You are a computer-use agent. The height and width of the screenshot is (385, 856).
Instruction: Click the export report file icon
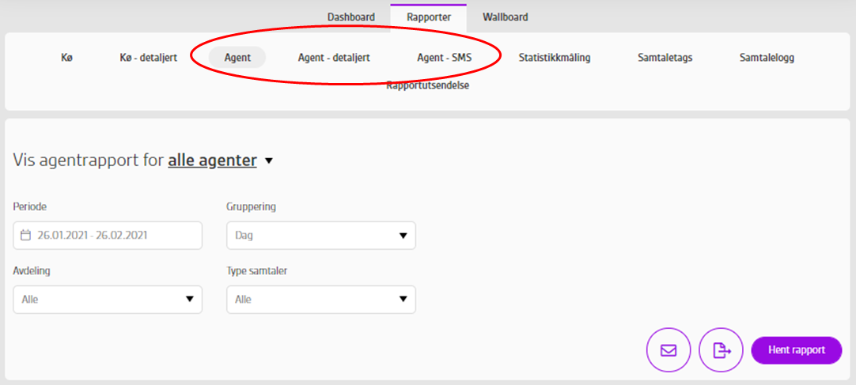click(721, 350)
